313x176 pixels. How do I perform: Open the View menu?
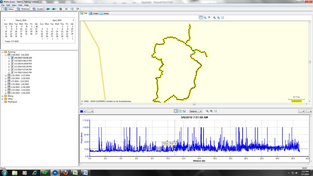(x=14, y=5)
